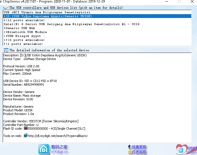Click the envelope icon beside 作者邮箱
The height and width of the screenshot is (155, 197).
(x=129, y=152)
